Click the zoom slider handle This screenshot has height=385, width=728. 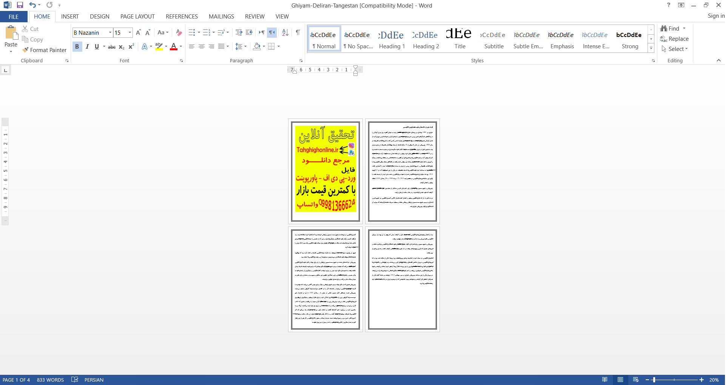(x=654, y=380)
